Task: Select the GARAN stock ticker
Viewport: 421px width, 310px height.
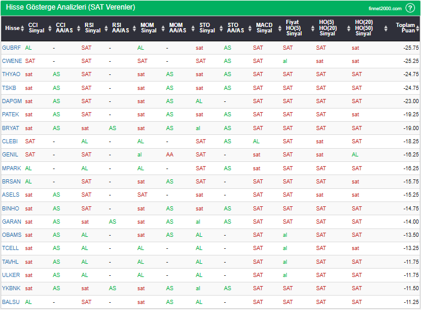Action: tap(11, 221)
